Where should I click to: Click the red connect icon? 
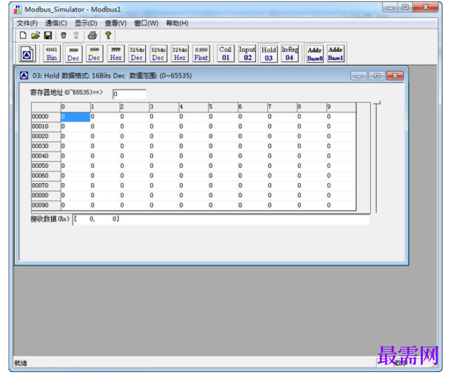(x=64, y=36)
